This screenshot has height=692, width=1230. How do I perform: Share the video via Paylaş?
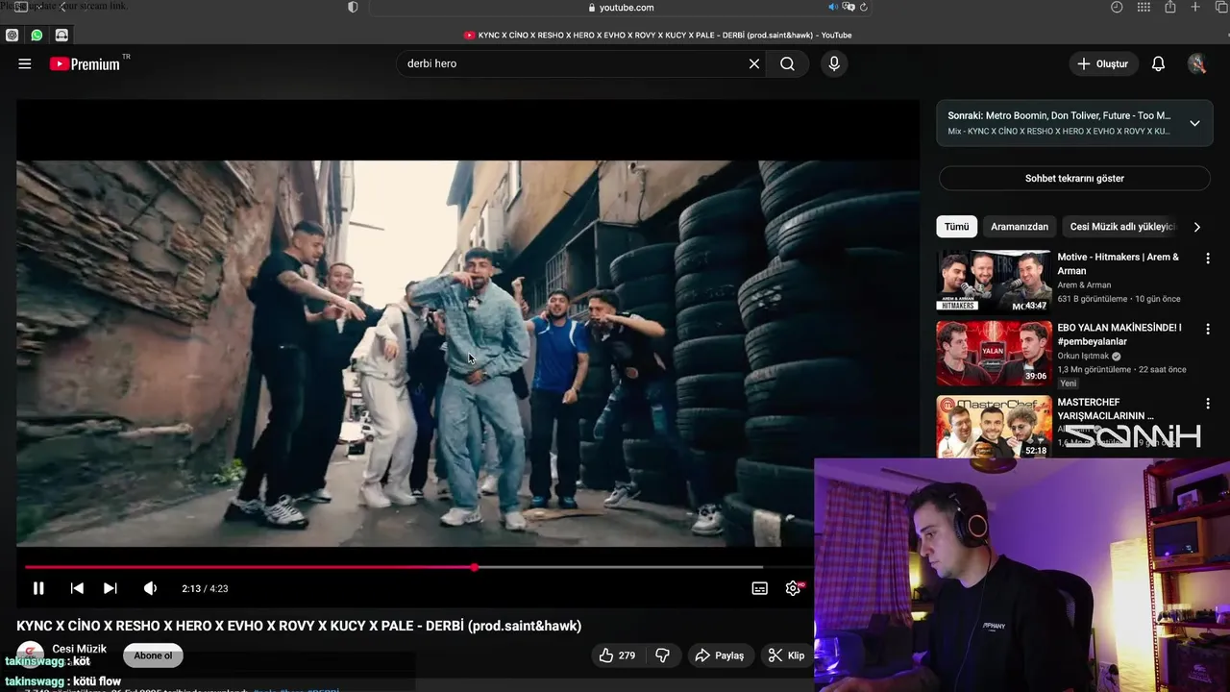click(719, 655)
